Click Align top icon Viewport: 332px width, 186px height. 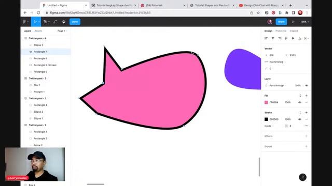coord(286,38)
